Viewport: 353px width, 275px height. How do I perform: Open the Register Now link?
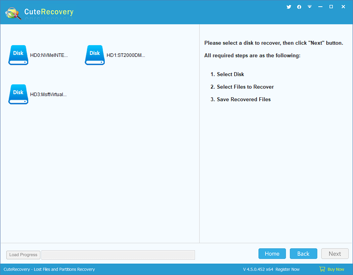click(287, 269)
